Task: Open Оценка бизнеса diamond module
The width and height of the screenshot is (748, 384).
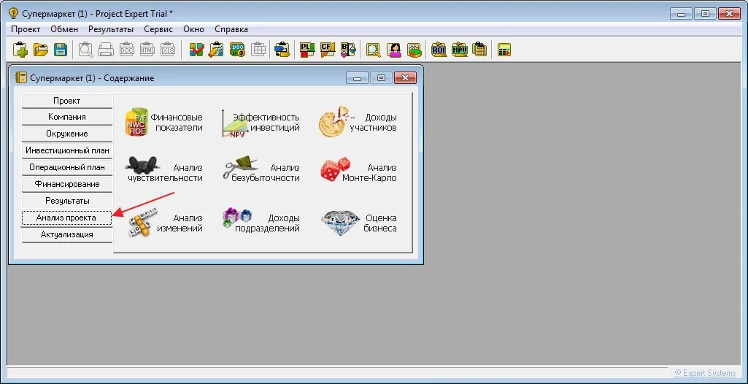Action: click(358, 223)
